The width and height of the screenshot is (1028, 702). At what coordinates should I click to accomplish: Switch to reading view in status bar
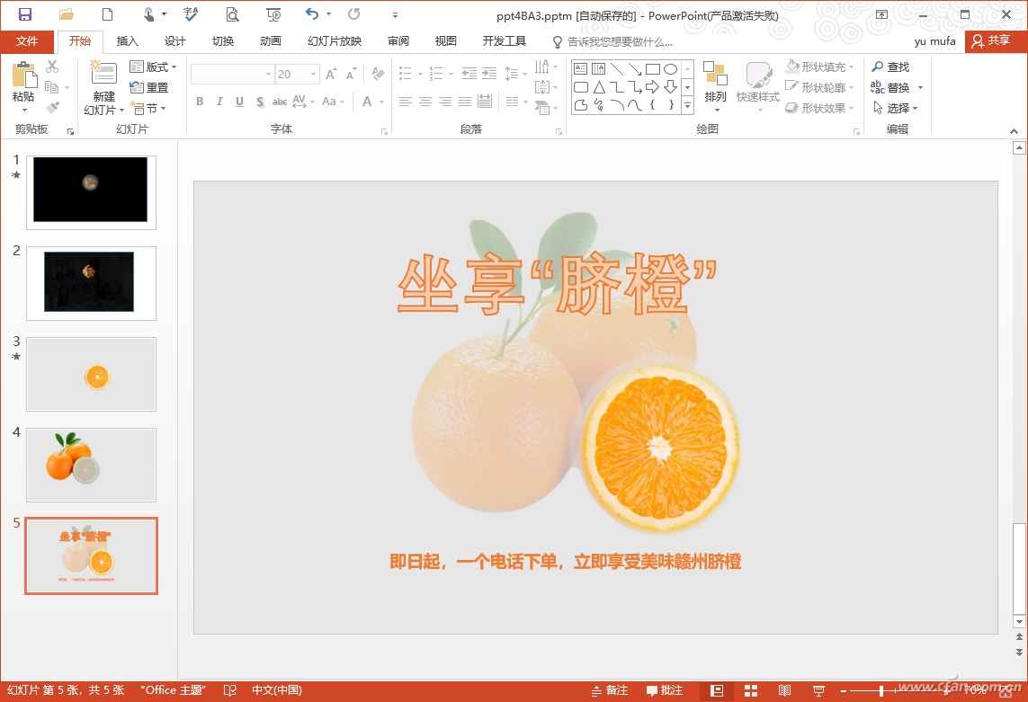click(785, 690)
